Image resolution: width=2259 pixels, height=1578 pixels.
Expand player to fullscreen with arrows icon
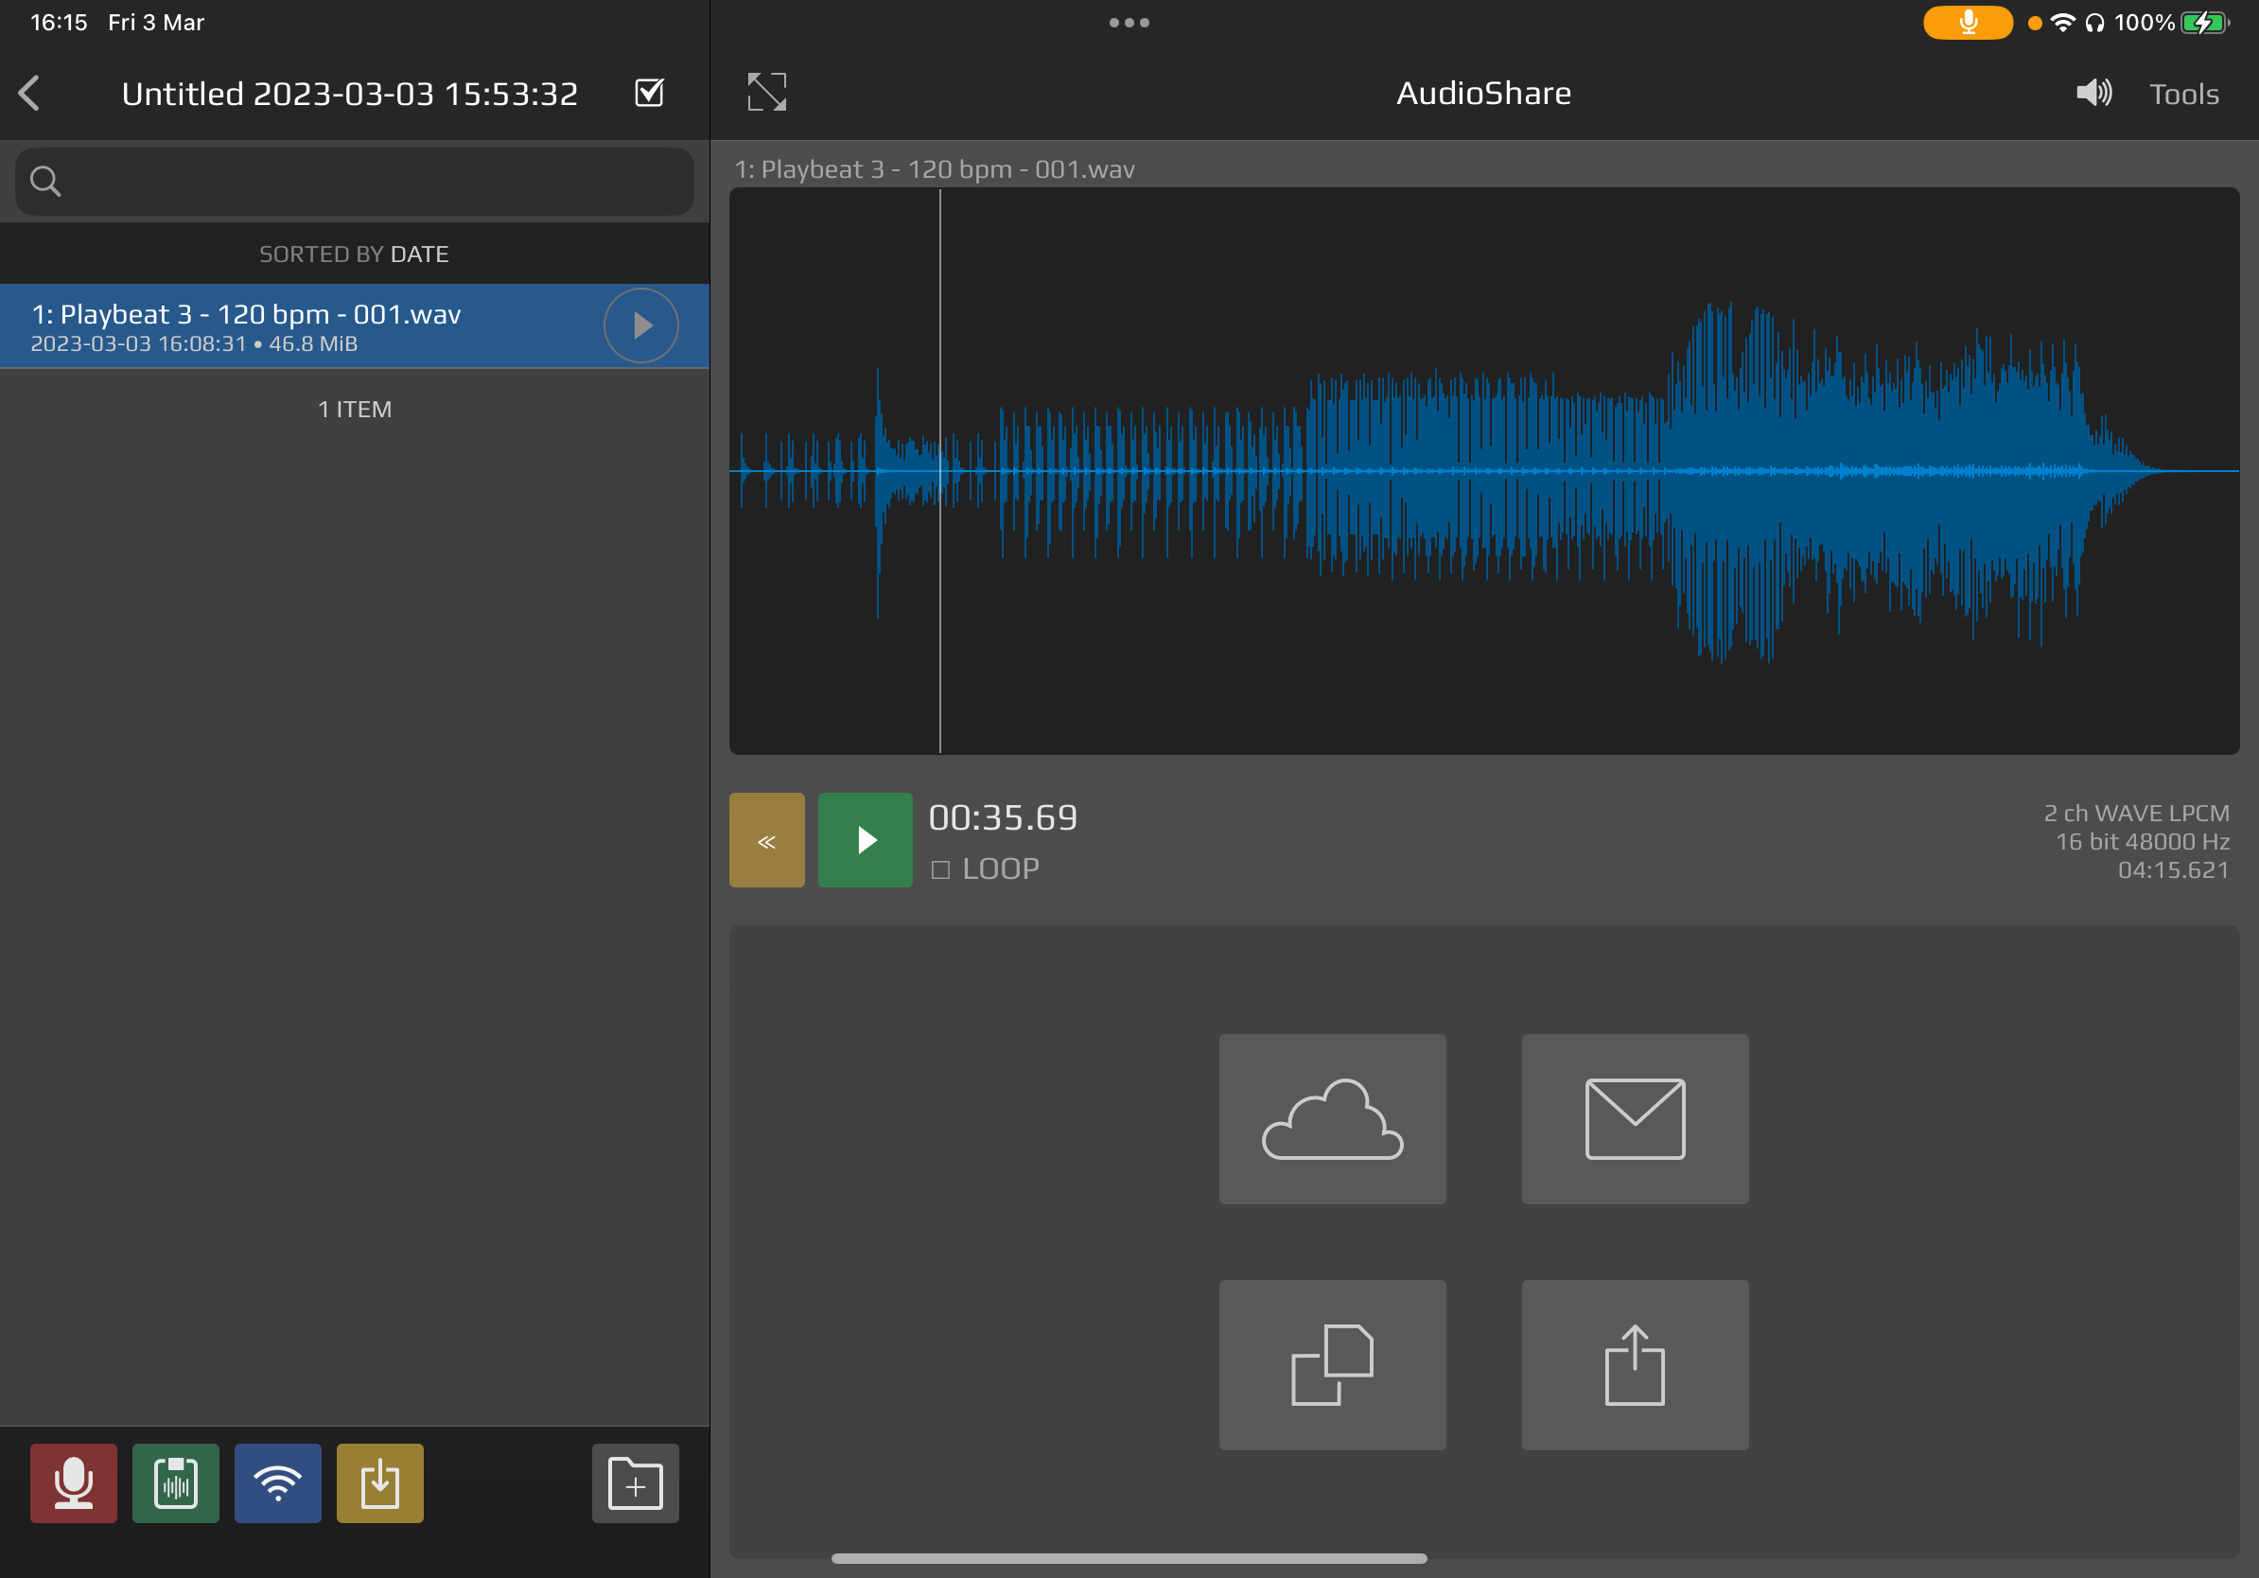click(x=767, y=93)
